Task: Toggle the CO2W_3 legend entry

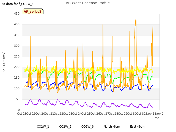Action: point(85,127)
